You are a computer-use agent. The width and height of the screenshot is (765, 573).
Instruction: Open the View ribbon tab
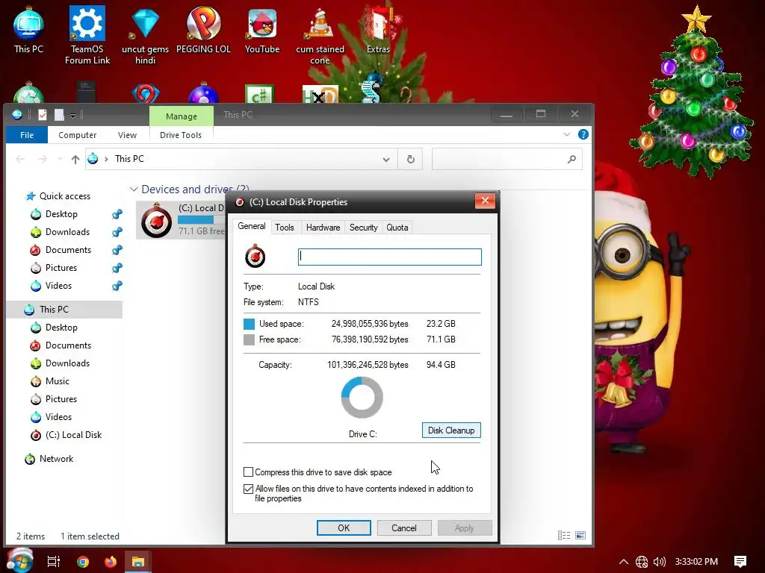click(x=127, y=135)
